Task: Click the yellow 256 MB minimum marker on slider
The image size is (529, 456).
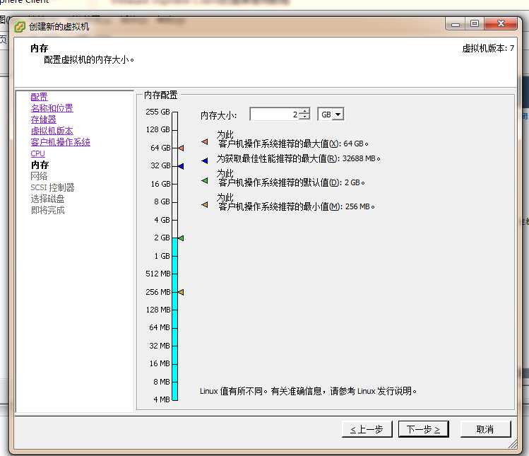Action: point(181,292)
